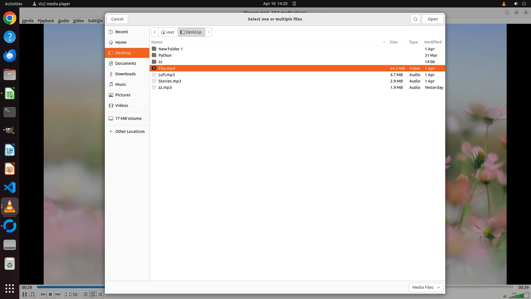
Task: Click the path bar forward chevron
Action: coord(209,32)
